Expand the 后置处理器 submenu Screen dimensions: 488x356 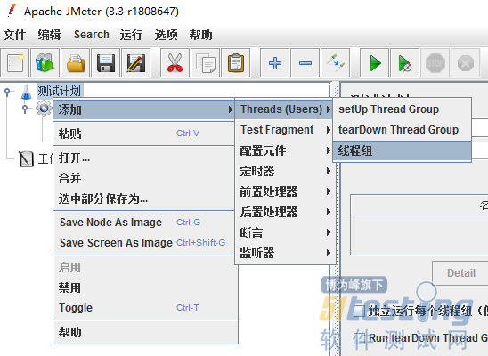point(284,212)
